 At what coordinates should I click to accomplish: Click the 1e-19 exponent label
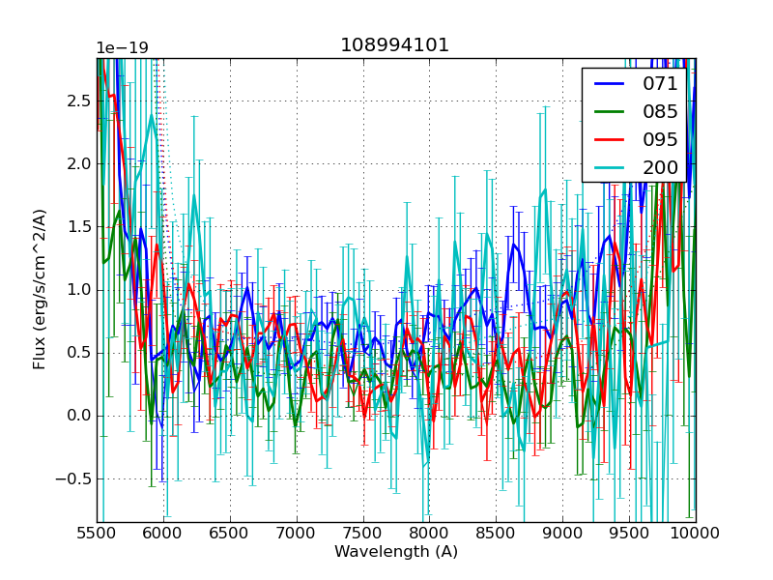pyautogui.click(x=122, y=48)
